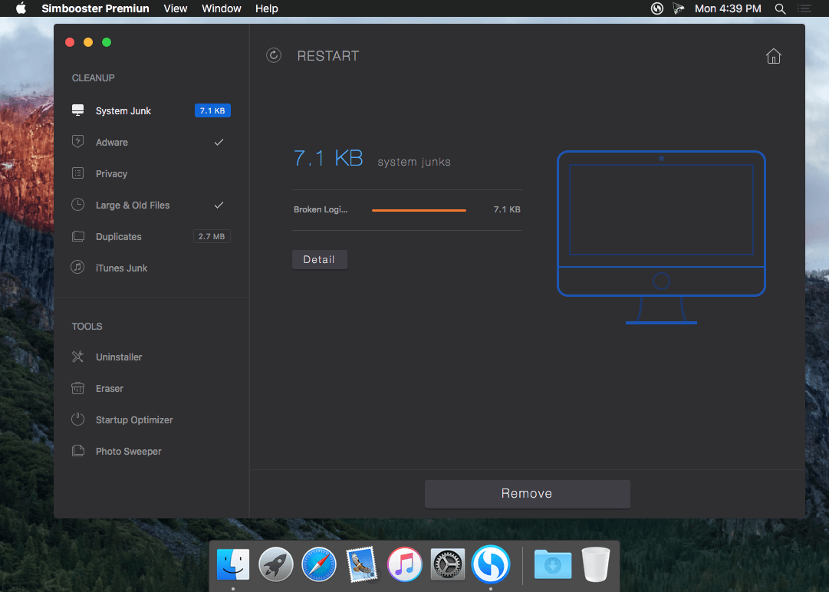Click the blue iMac illustration
829x592 pixels.
pyautogui.click(x=661, y=237)
